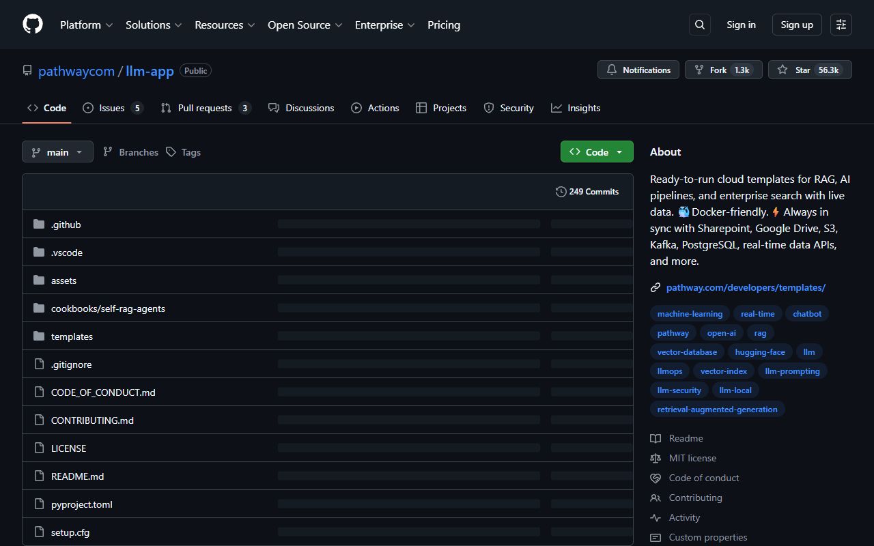Click the Notifications bell button
The width and height of the screenshot is (874, 546).
(638, 70)
